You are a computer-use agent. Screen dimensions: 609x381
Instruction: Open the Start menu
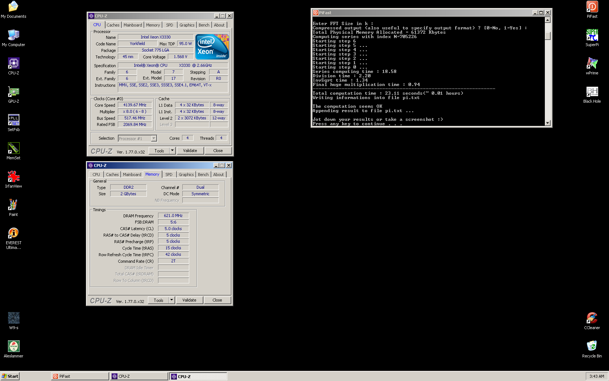(x=10, y=376)
